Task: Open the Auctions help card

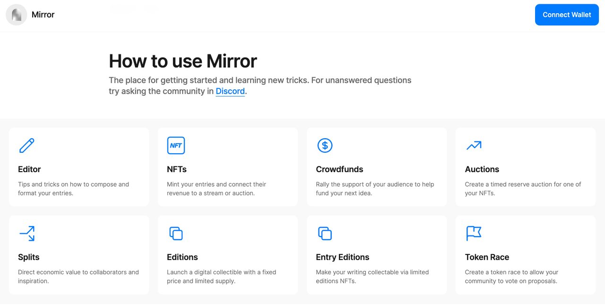Action: 525,166
